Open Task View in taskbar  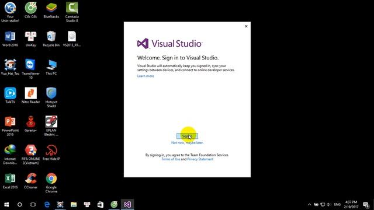(x=33, y=205)
